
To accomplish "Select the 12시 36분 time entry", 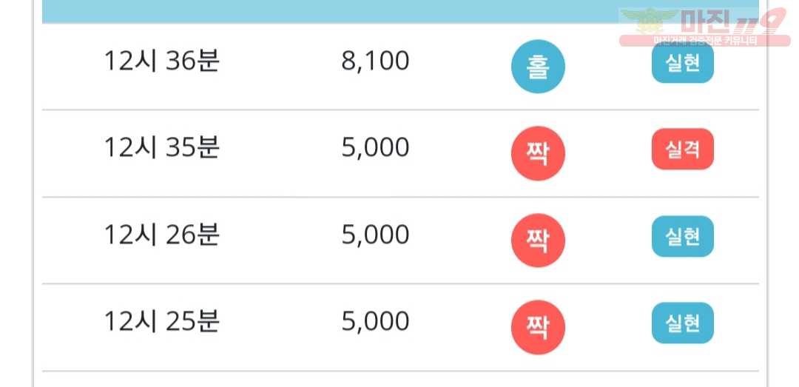I will [x=161, y=61].
